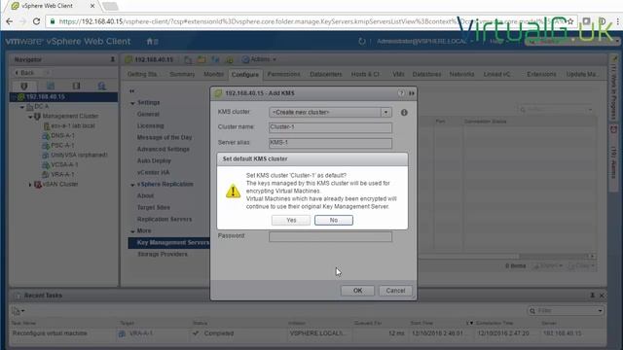This screenshot has height=350, width=623.
Task: Open the KMS cluster dropdown arrow
Action: click(385, 113)
